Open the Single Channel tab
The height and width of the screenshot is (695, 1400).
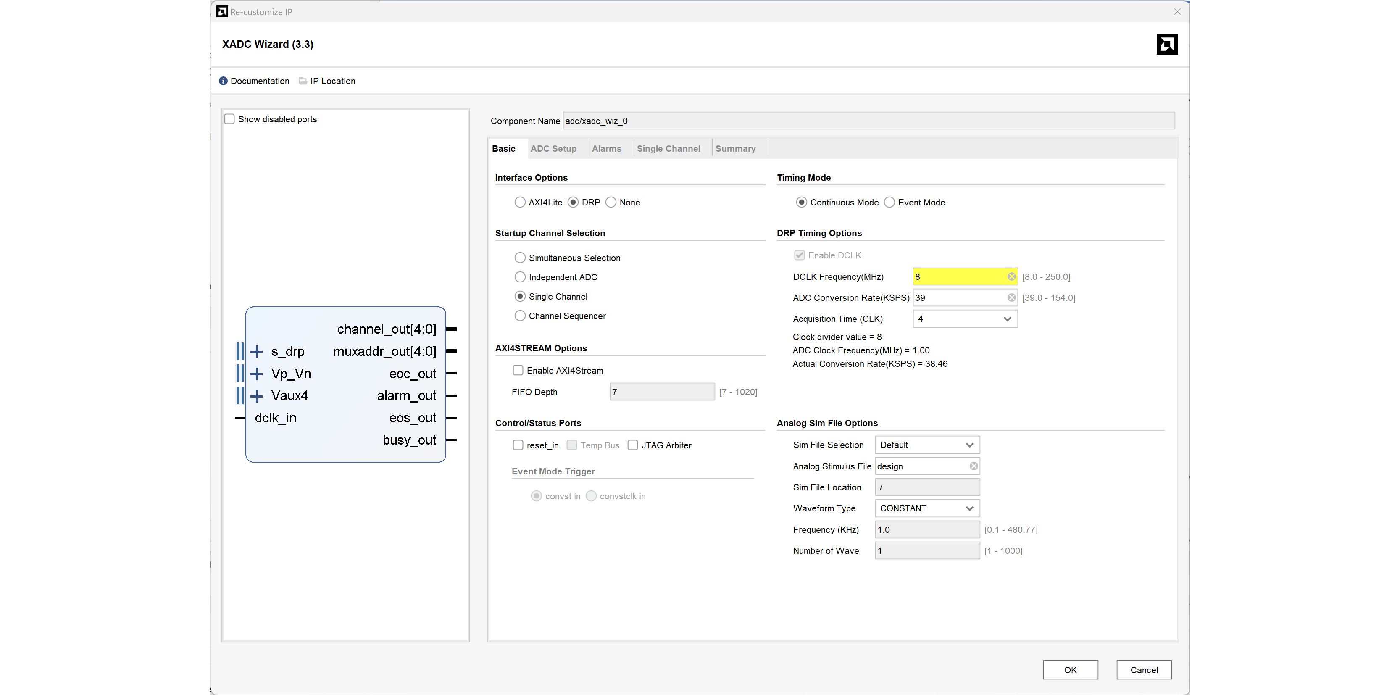point(668,149)
